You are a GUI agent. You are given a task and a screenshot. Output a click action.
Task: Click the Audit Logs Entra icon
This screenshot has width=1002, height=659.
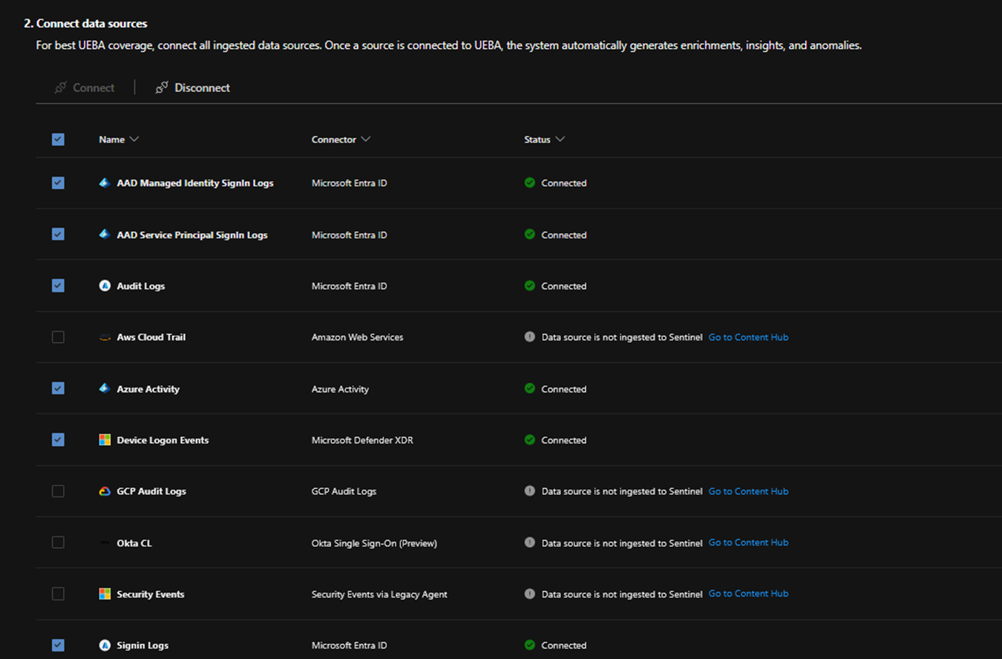coord(105,286)
